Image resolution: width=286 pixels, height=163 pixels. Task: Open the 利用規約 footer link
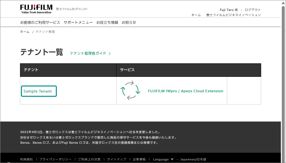click(26, 159)
